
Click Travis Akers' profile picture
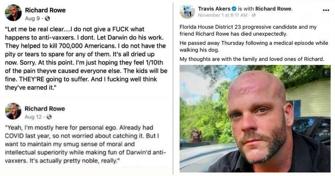click(x=187, y=12)
